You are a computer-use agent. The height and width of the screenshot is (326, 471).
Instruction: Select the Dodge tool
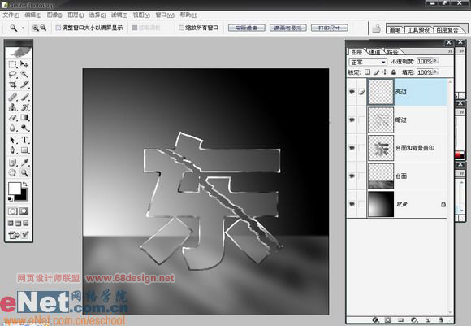24,128
